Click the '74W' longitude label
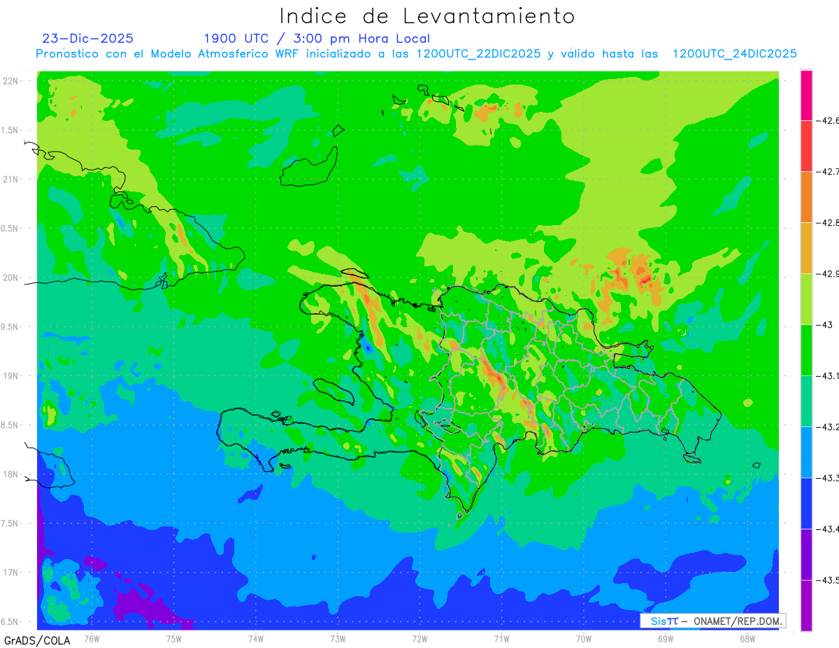Image resolution: width=839 pixels, height=648 pixels. point(256,638)
